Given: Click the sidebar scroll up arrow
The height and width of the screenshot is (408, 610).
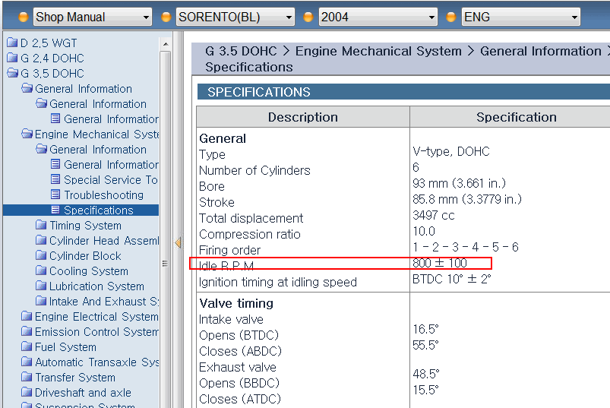Looking at the screenshot, I should (x=165, y=45).
